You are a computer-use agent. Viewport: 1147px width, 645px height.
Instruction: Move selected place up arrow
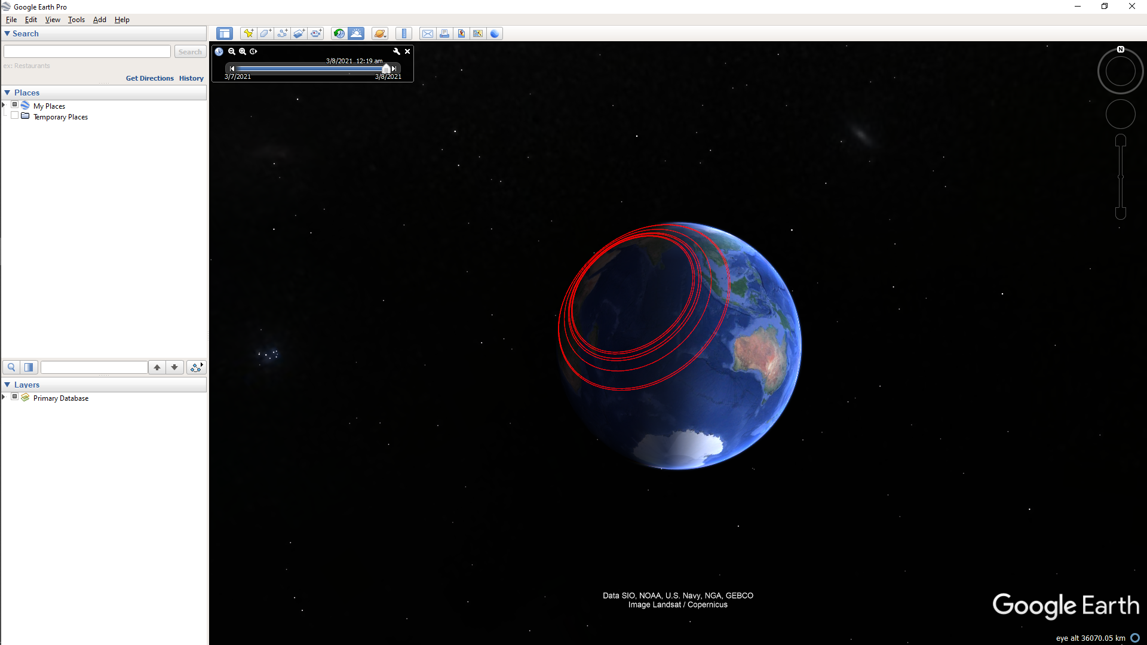157,367
